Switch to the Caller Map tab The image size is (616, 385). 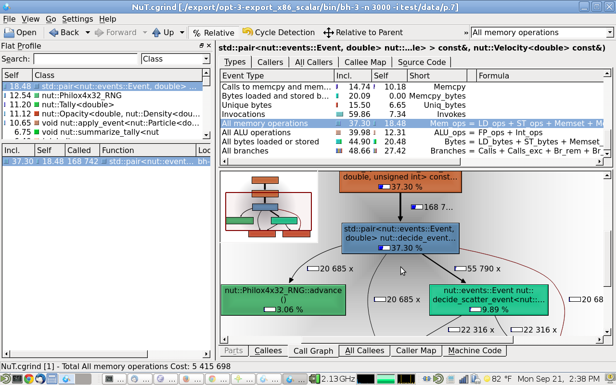(416, 351)
